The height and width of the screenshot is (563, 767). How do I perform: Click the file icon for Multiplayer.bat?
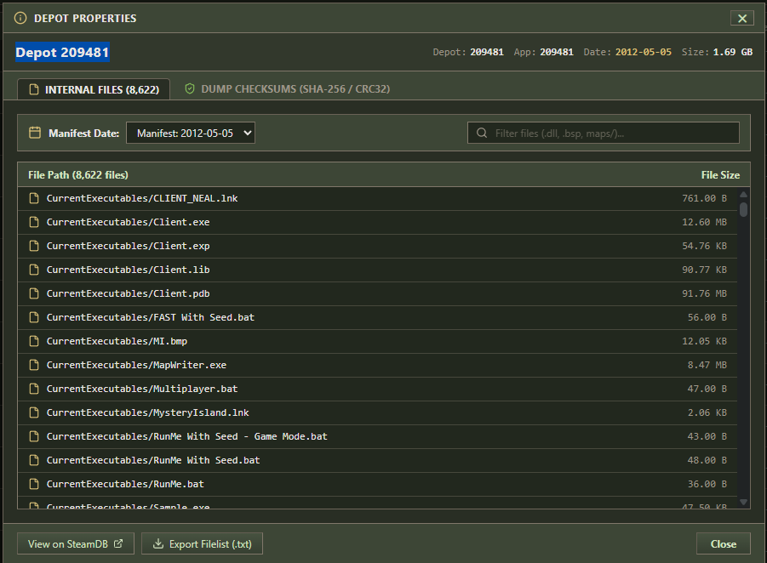34,389
